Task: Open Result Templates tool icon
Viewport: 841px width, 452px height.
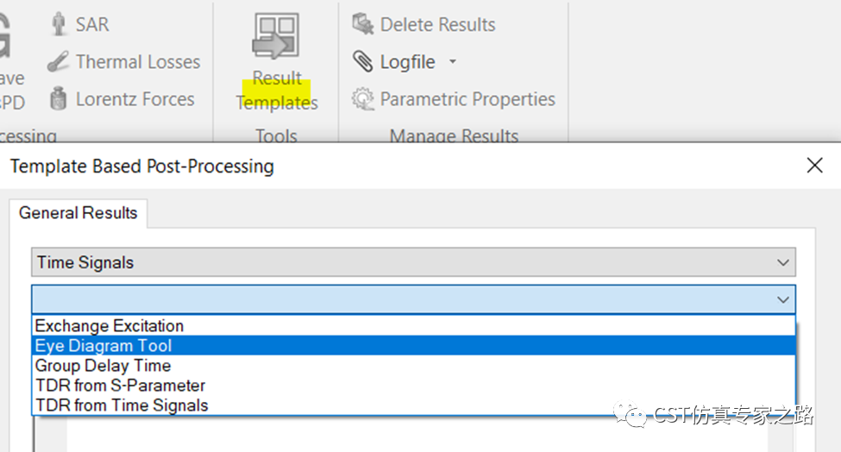Action: coord(276,36)
